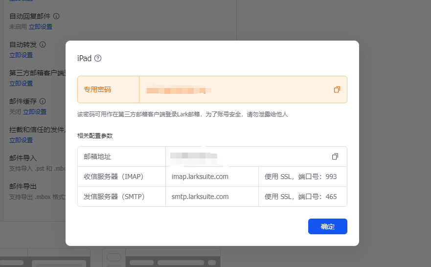The height and width of the screenshot is (267, 431).
Task: Click the 专用密码 label
Action: (x=97, y=89)
